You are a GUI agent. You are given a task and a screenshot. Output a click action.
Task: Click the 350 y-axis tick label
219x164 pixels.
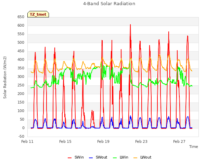[x=21, y=68]
